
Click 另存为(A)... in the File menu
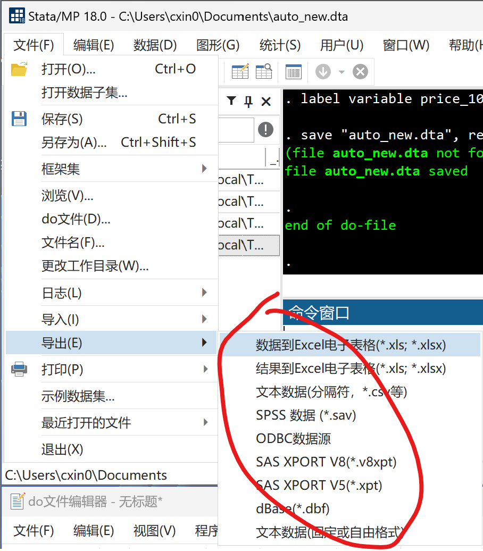click(74, 143)
